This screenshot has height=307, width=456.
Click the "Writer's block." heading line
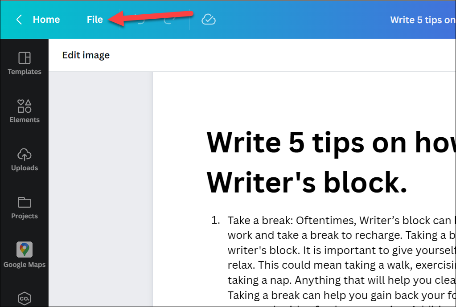[307, 182]
